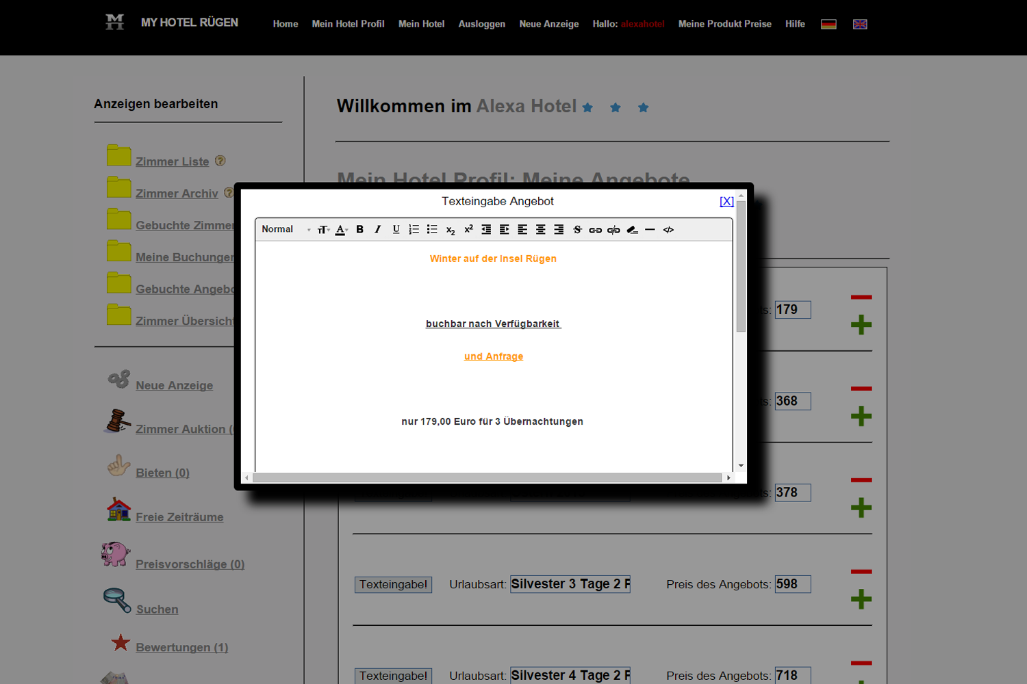
Task: Click the alexahotel username link
Action: point(643,24)
